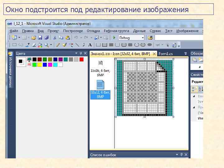Screen dimensions: 224x168
Task: Select the solid filled Rectangle tool
Action: point(111,45)
